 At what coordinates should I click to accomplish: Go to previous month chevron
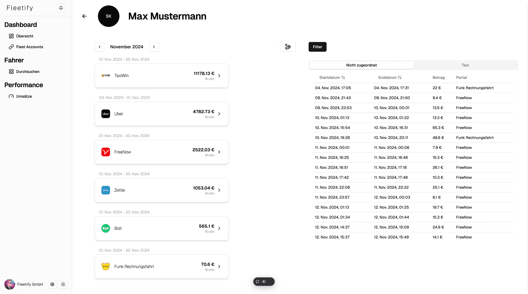point(100,47)
